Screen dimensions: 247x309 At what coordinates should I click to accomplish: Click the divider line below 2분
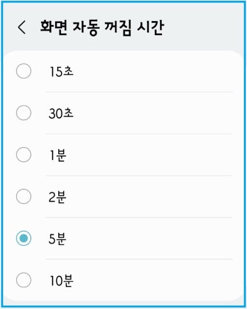(139, 218)
